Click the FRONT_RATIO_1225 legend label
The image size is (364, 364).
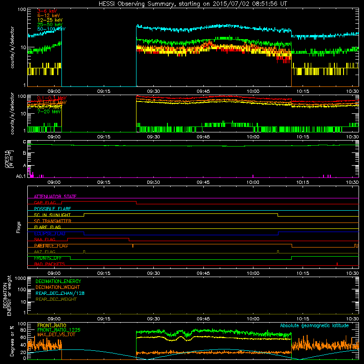tap(59, 330)
